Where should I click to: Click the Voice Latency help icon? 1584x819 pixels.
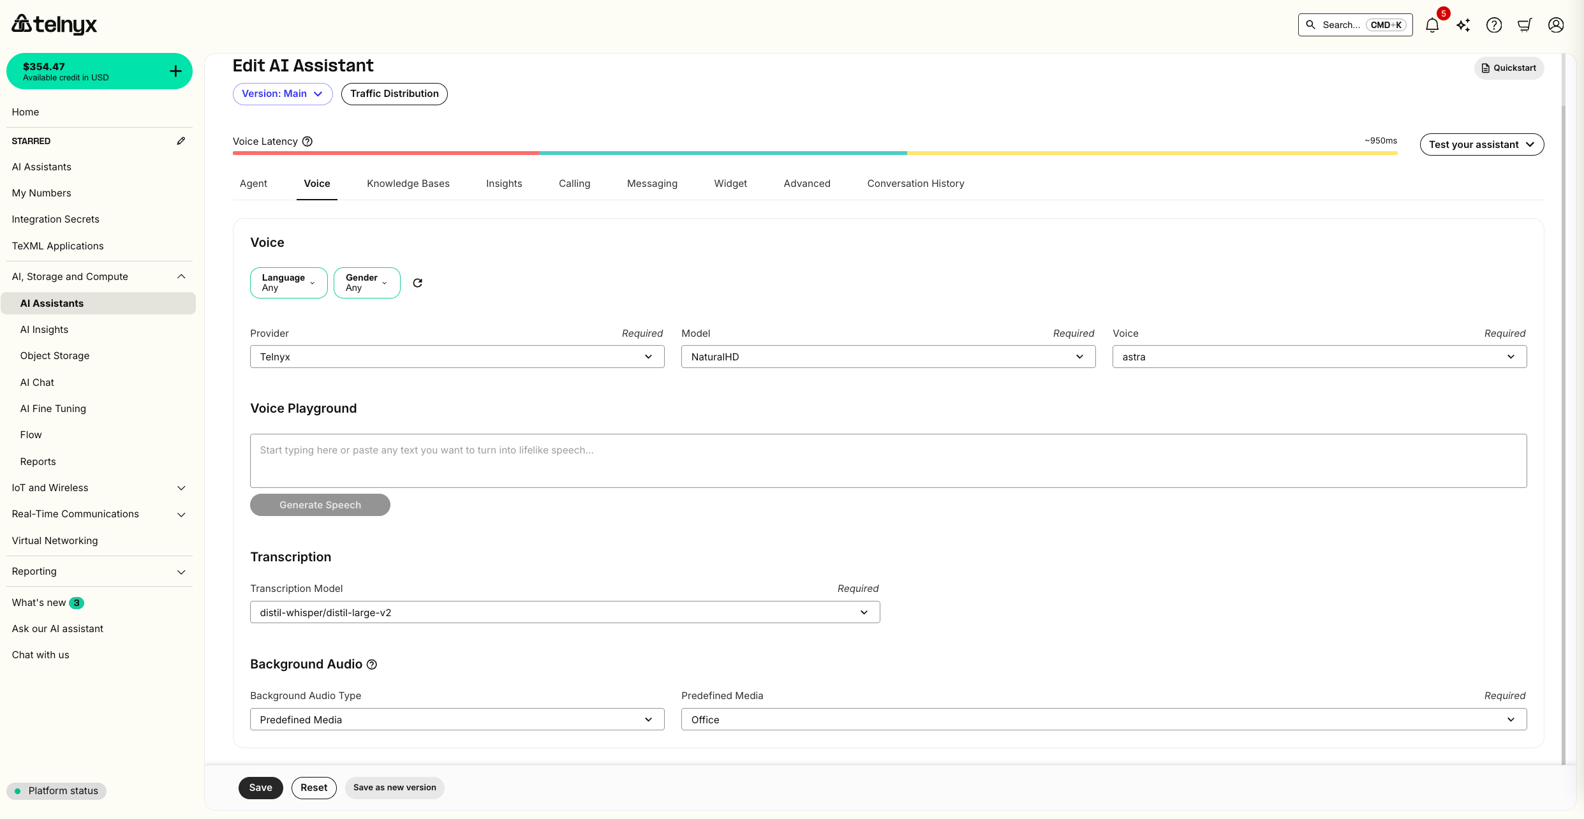click(307, 142)
